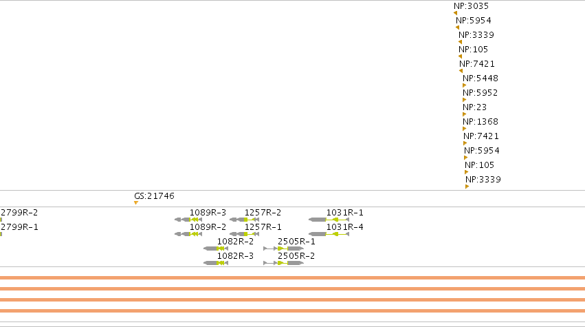Click the left-pointing NP:105 triangle marker
Screen dimensions: 585x327
[461, 57]
